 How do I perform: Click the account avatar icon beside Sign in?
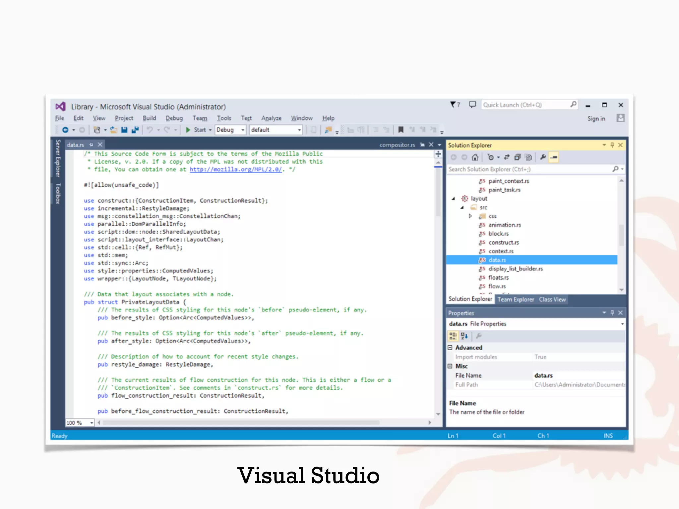[x=620, y=118]
